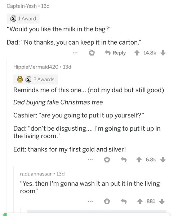Viewport: 173px width, 216px height.
Task: Upvote HippieMermaid420's Christmas tree comment
Action: (x=139, y=160)
